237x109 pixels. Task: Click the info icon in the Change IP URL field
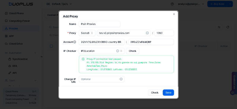[121, 79]
